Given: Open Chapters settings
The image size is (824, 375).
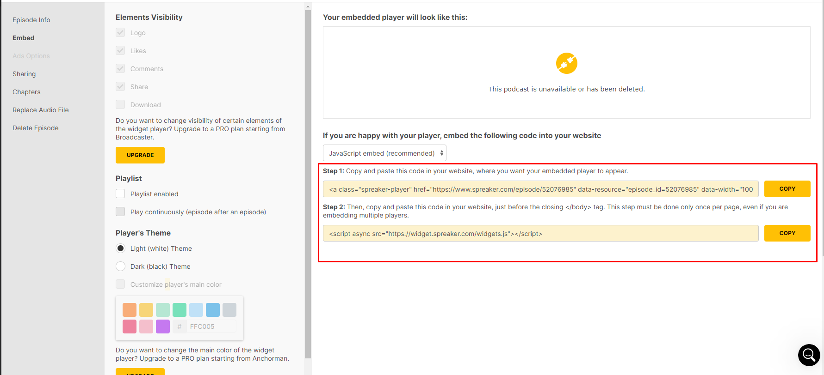Looking at the screenshot, I should point(26,92).
